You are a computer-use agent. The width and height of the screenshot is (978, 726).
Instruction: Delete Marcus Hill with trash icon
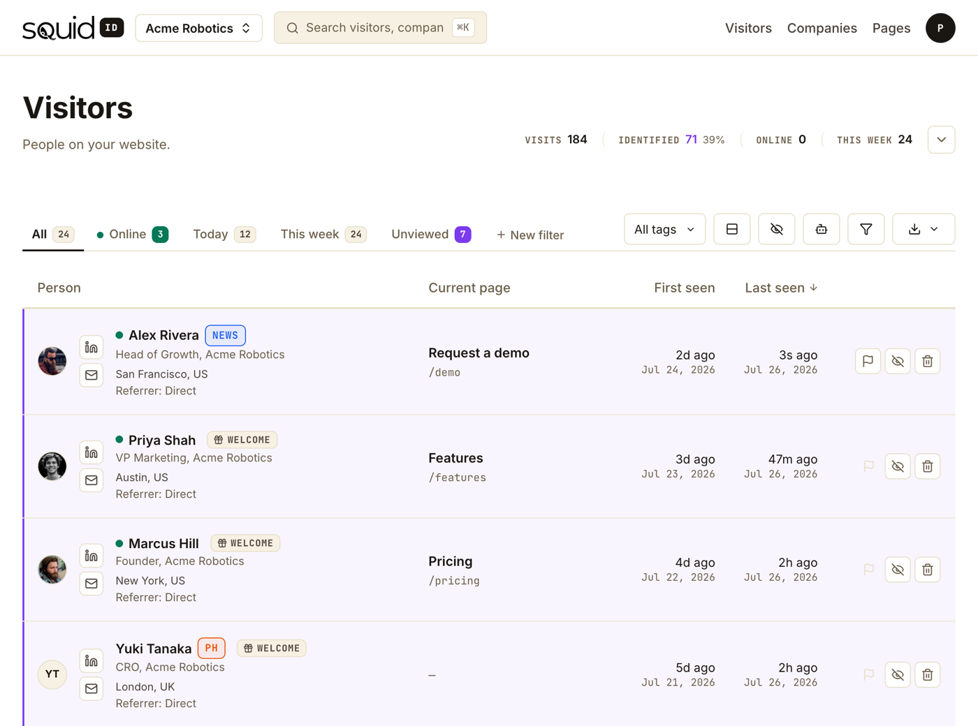(x=928, y=569)
